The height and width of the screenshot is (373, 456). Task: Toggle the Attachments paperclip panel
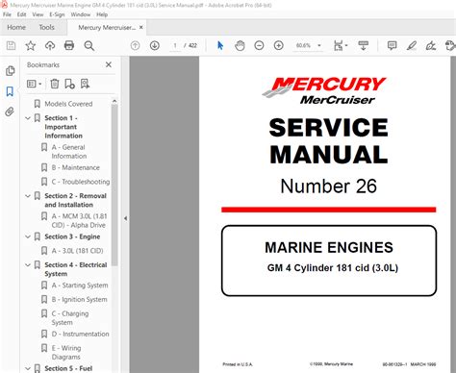click(x=10, y=112)
